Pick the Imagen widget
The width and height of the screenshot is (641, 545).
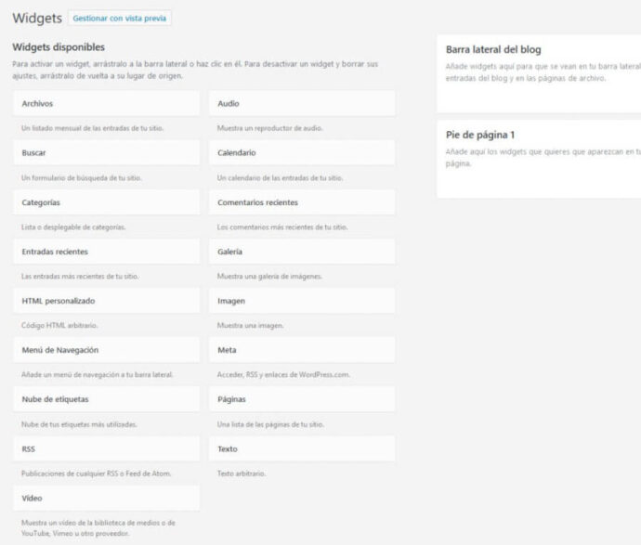click(302, 301)
